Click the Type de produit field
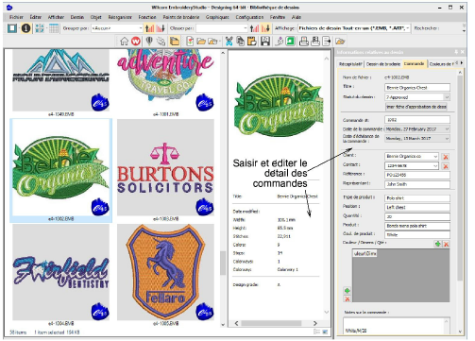This screenshot has height=341, width=475. 417,198
